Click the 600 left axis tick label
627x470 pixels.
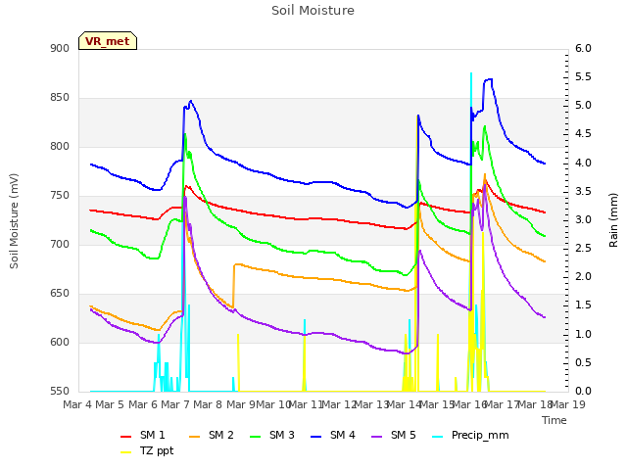[60, 342]
